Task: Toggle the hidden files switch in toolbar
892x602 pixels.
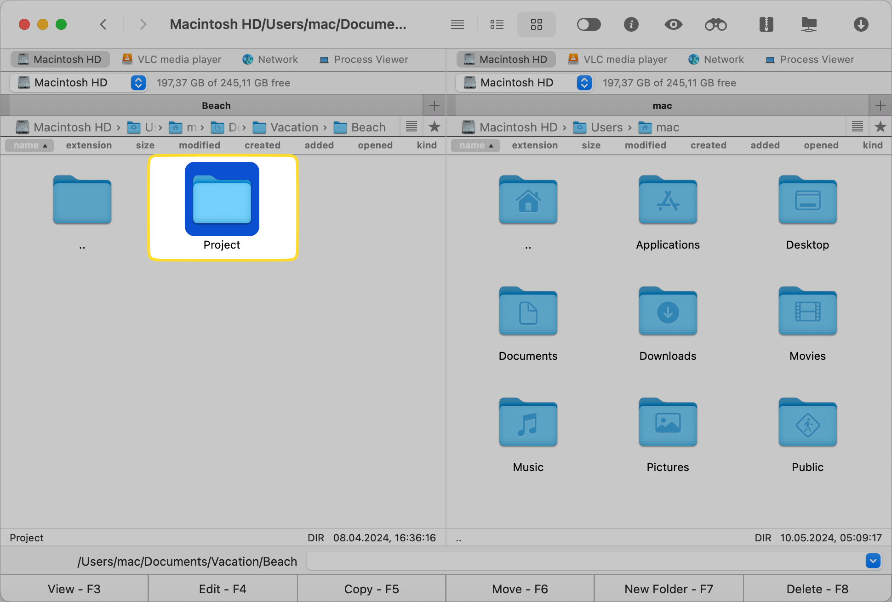Action: [589, 24]
